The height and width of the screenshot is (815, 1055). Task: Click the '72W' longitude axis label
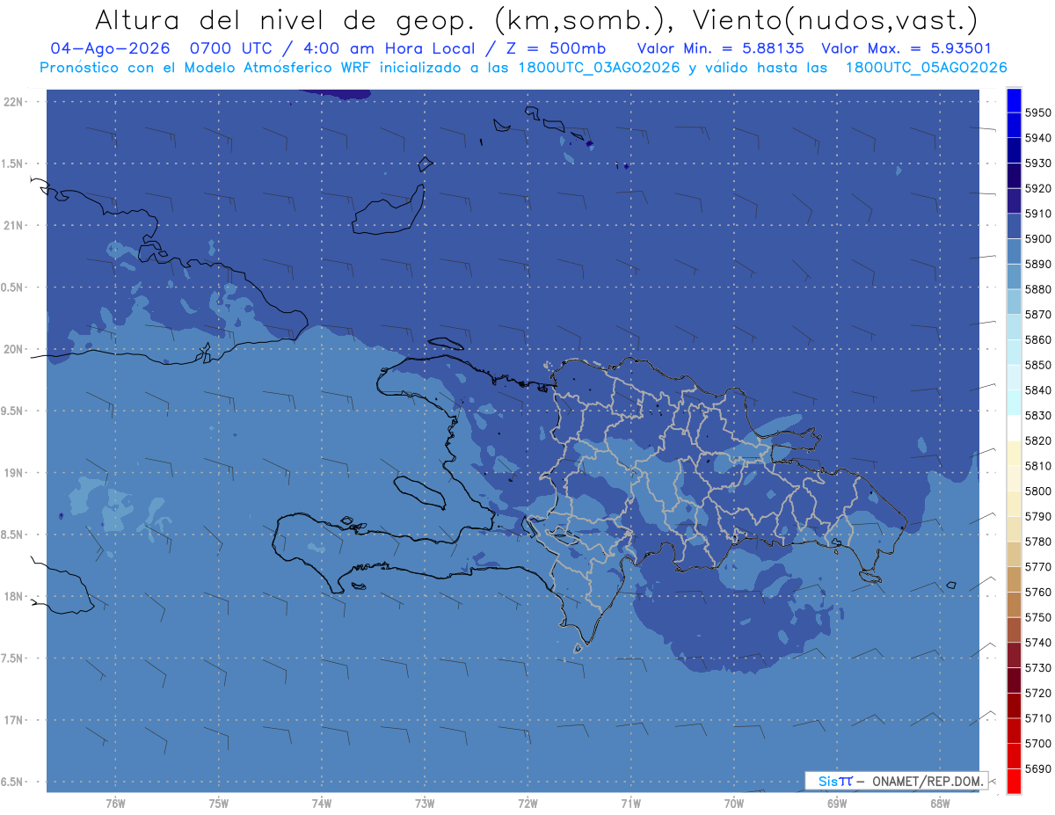click(528, 803)
